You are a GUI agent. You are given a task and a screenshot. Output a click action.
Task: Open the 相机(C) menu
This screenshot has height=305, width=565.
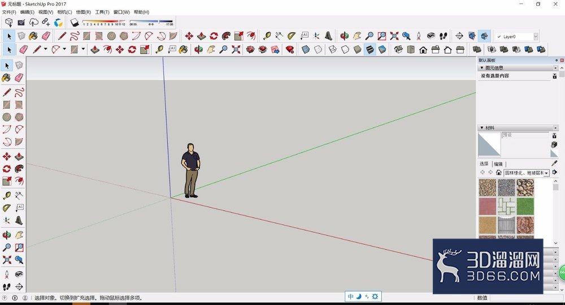(x=64, y=12)
